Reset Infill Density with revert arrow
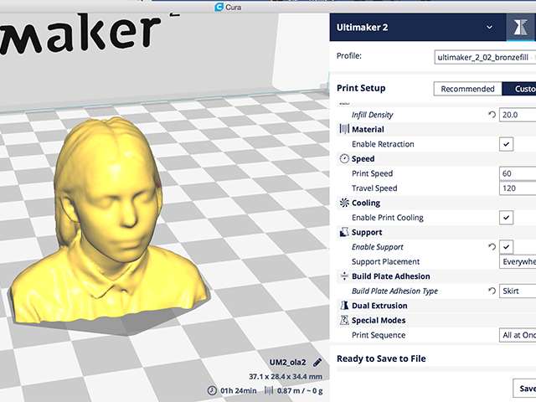This screenshot has width=536, height=402. tap(492, 115)
